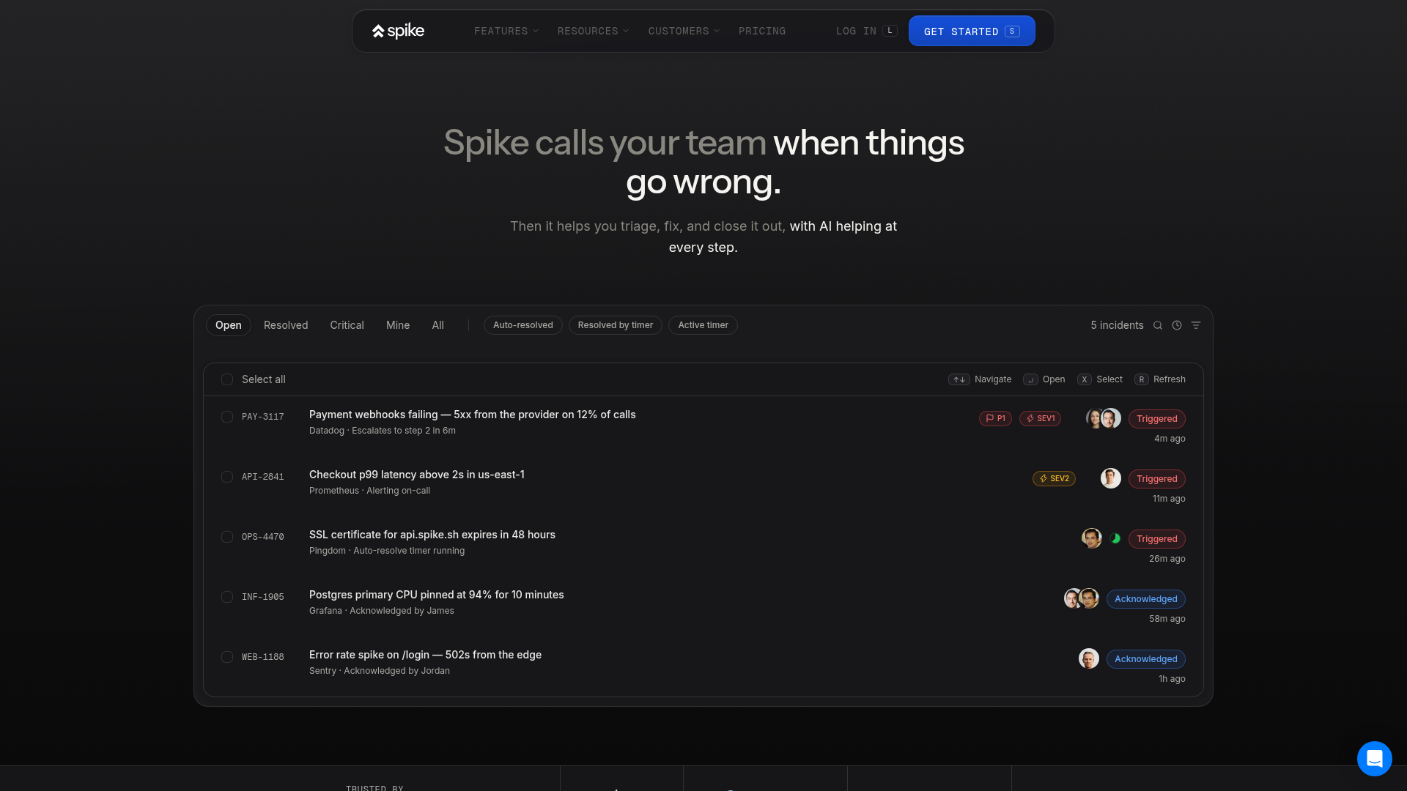Click the 5 incidents count
This screenshot has width=1407, height=791.
click(1117, 325)
